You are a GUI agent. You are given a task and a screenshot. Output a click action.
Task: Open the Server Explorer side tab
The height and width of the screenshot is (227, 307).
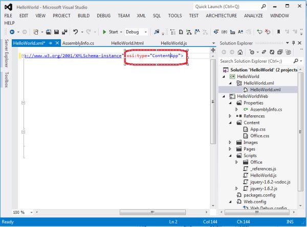(x=7, y=53)
